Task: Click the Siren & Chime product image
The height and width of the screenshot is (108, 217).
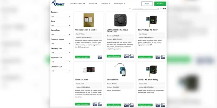Action: coord(89,70)
